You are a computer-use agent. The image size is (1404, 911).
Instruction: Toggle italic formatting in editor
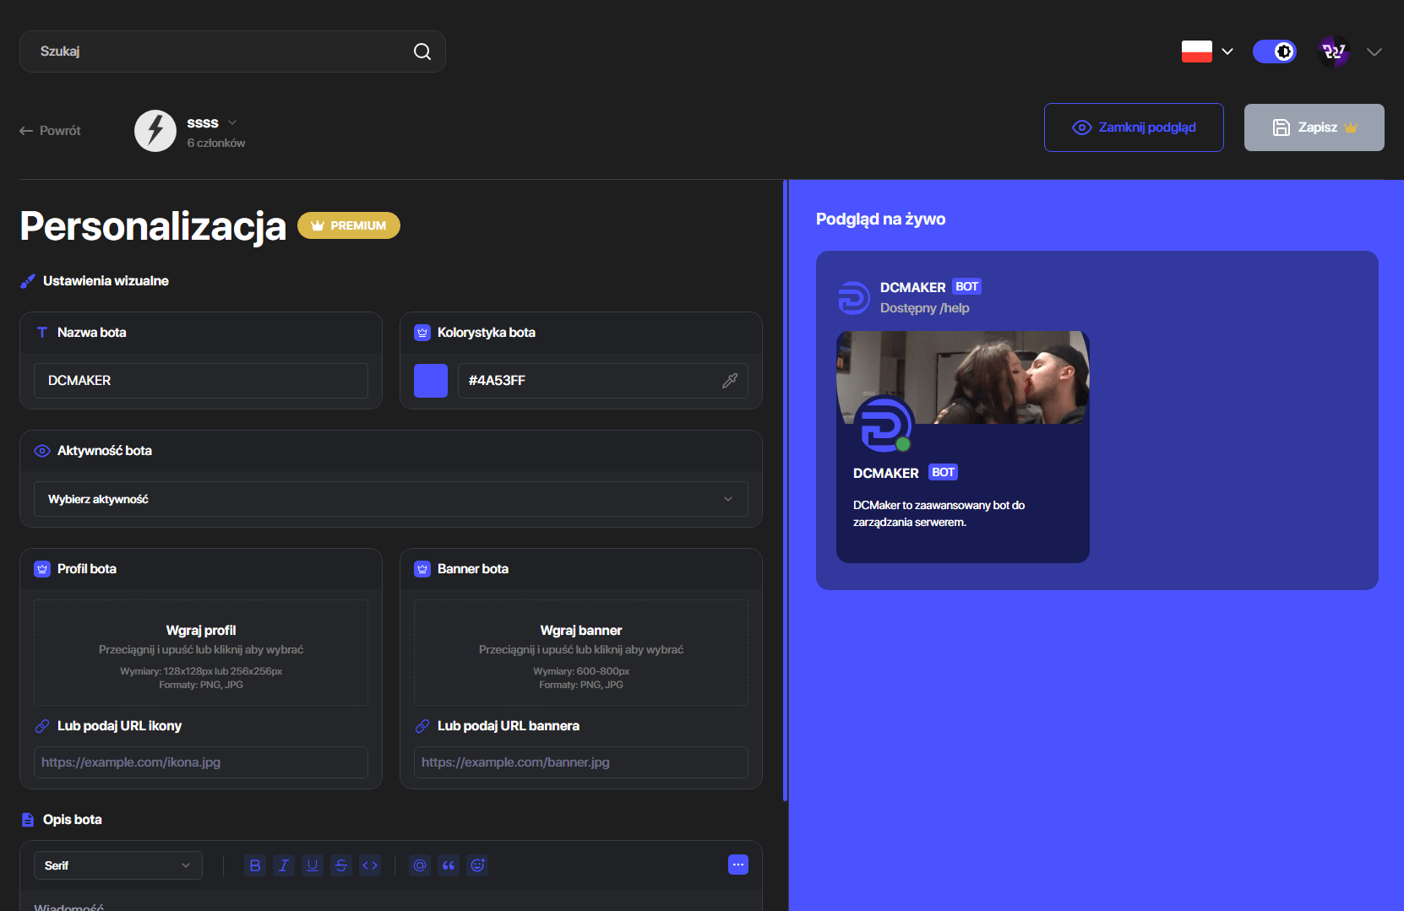[284, 865]
